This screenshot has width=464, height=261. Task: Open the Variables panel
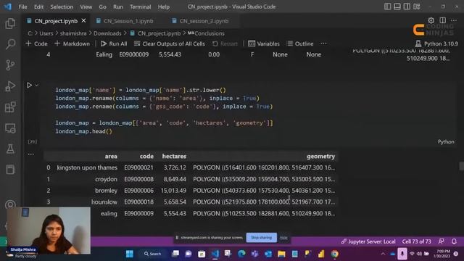coord(264,43)
